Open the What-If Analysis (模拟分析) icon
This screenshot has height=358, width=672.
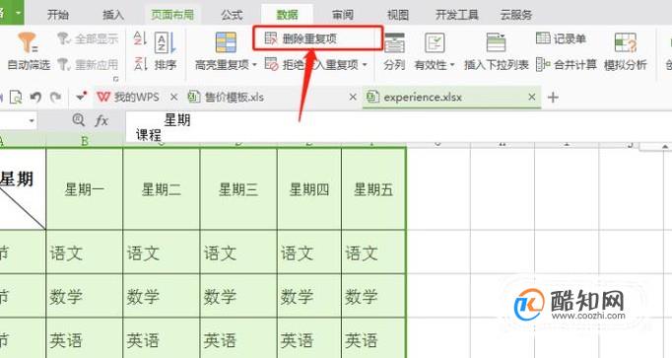pos(626,43)
